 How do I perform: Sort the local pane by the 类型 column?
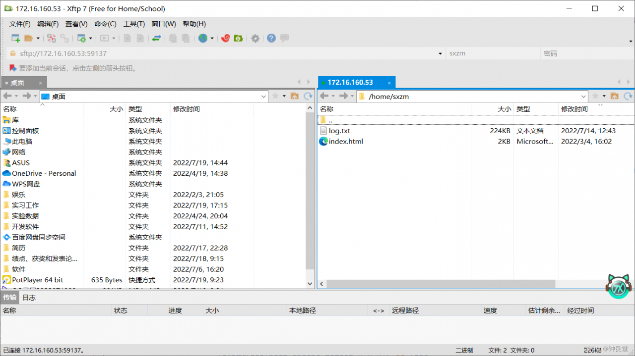pos(148,109)
